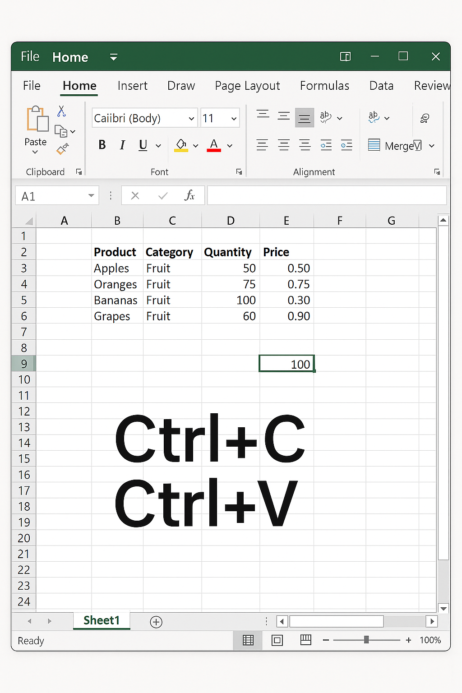Click the Select All corner triangle
The width and height of the screenshot is (462, 693).
click(29, 221)
